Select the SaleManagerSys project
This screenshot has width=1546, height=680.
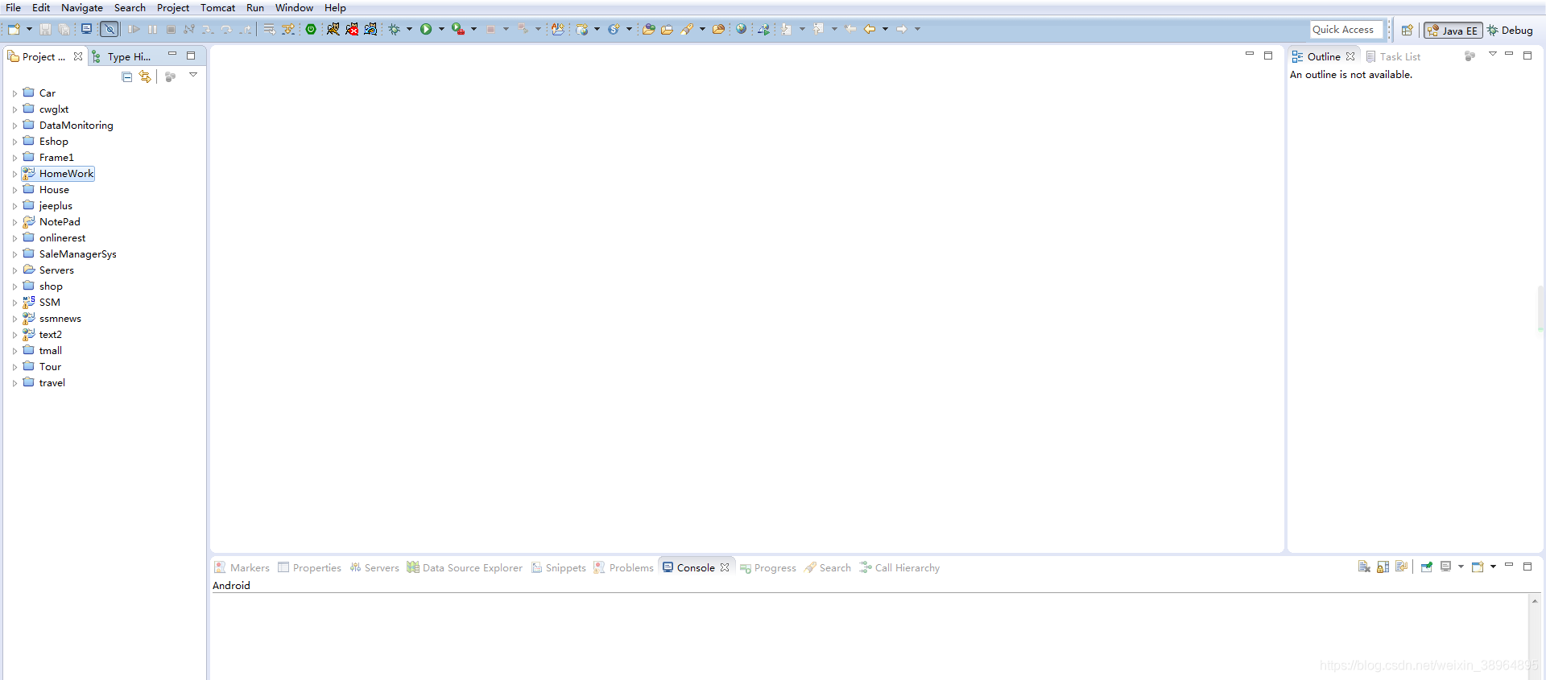click(78, 254)
